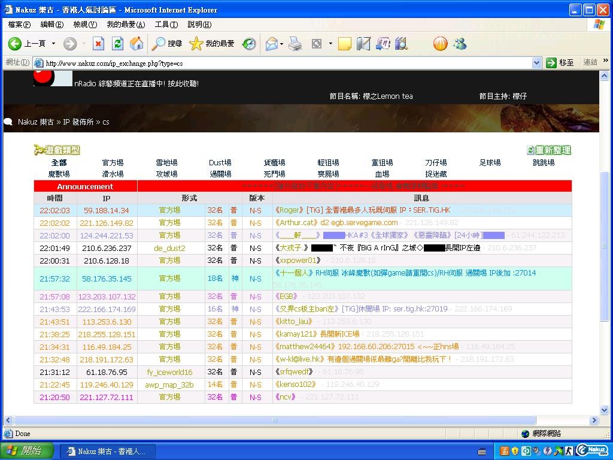613x460 pixels.
Task: Launch the Messenger toolbar icon
Action: click(460, 44)
